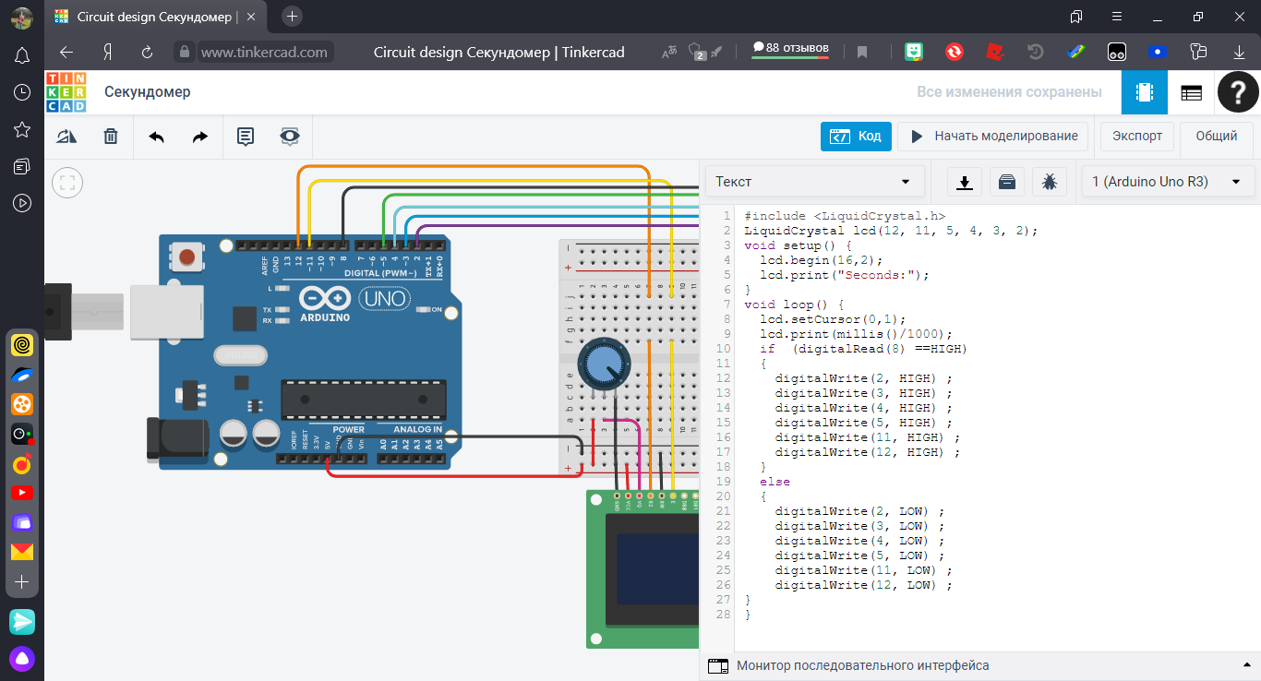Click the Экспорт button
The image size is (1261, 681).
tap(1136, 136)
